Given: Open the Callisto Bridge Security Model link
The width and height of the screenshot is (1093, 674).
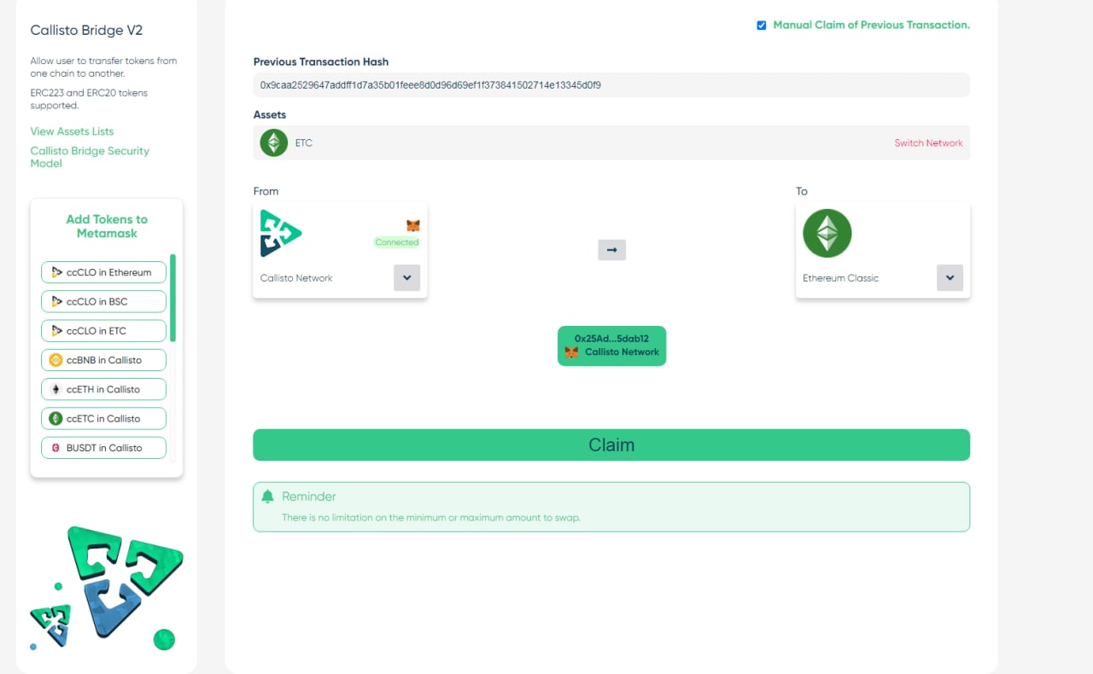Looking at the screenshot, I should pos(90,157).
